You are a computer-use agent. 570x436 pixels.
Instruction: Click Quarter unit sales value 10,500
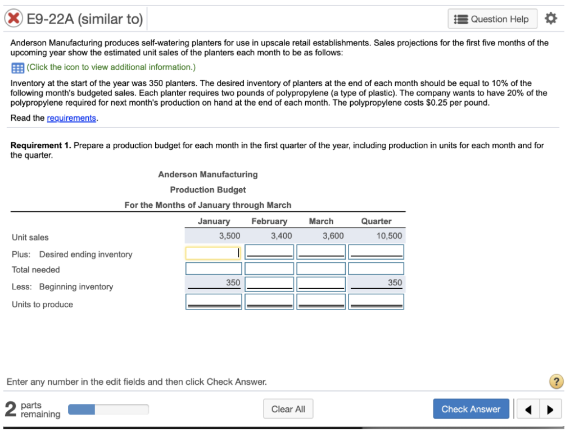(389, 236)
